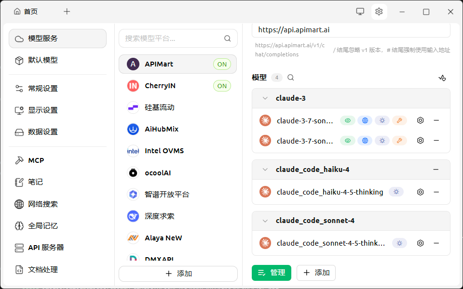The width and height of the screenshot is (463, 289).
Task: Select the AiHubMix provider
Action: pos(178,129)
